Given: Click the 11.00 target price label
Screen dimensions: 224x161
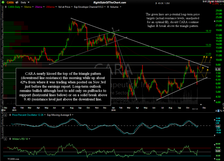Looking at the screenshot, I should [x=208, y=54].
